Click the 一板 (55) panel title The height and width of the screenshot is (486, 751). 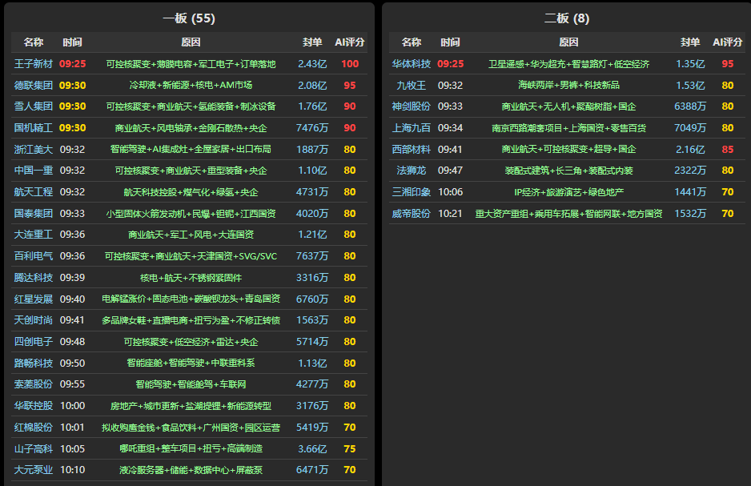point(189,18)
